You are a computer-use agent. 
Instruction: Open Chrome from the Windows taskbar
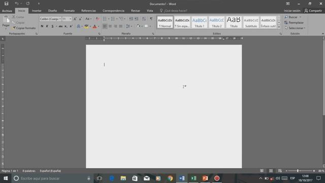[x=170, y=178]
